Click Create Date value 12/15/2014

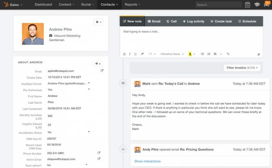[65, 77]
